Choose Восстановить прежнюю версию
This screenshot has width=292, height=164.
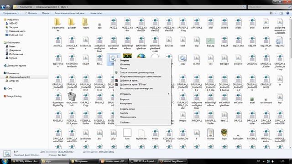point(136,88)
